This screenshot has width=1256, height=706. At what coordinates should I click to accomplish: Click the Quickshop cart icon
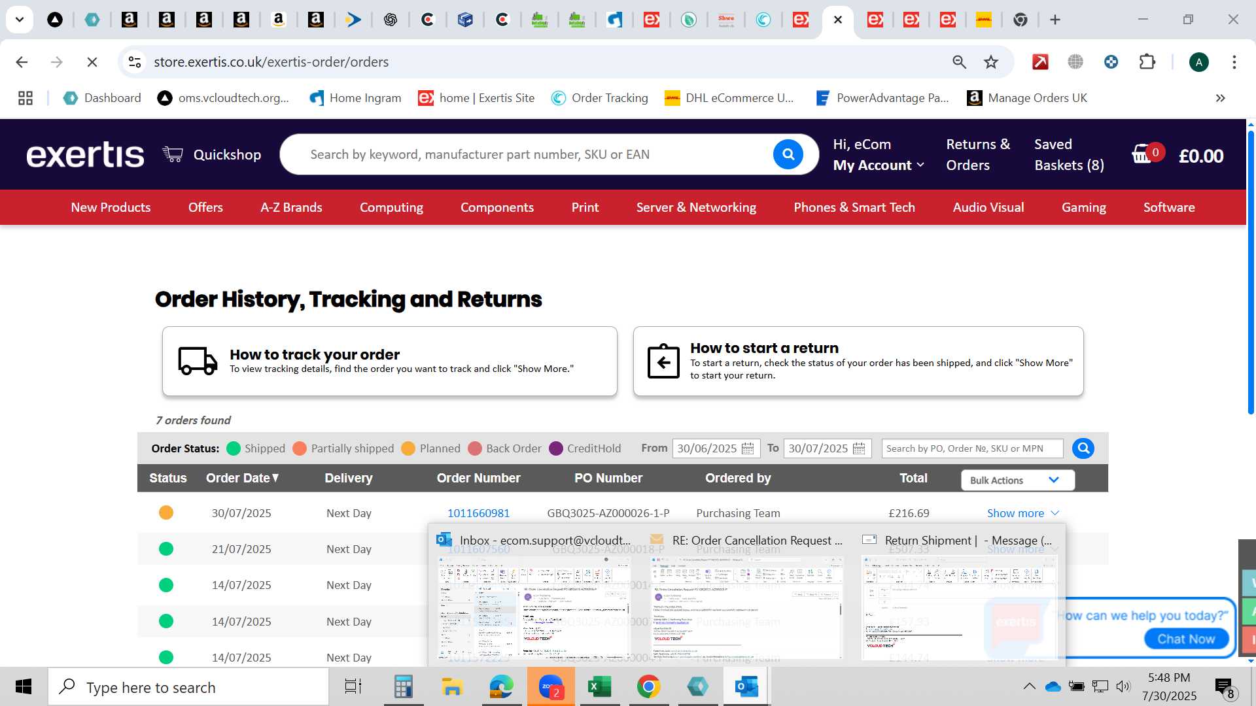point(173,154)
